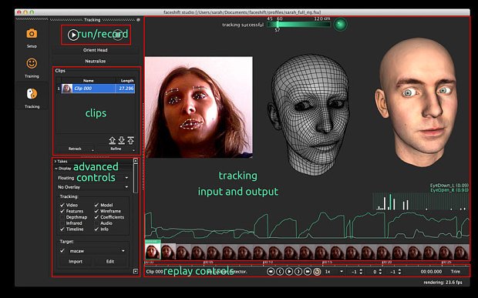
Task: Click the Orient Head button
Action: [96, 50]
